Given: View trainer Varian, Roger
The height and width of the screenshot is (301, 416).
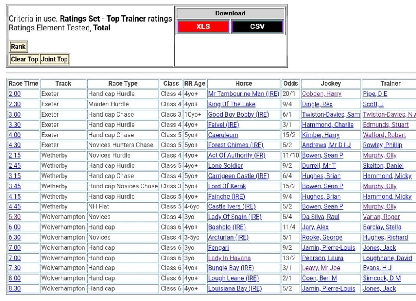Looking at the screenshot, I should 381,217.
